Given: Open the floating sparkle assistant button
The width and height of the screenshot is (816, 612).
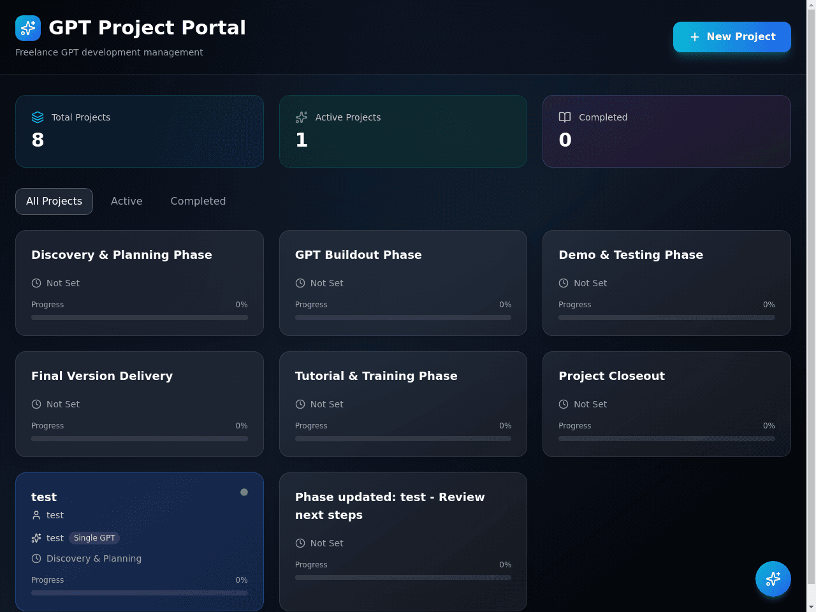Looking at the screenshot, I should tap(773, 579).
